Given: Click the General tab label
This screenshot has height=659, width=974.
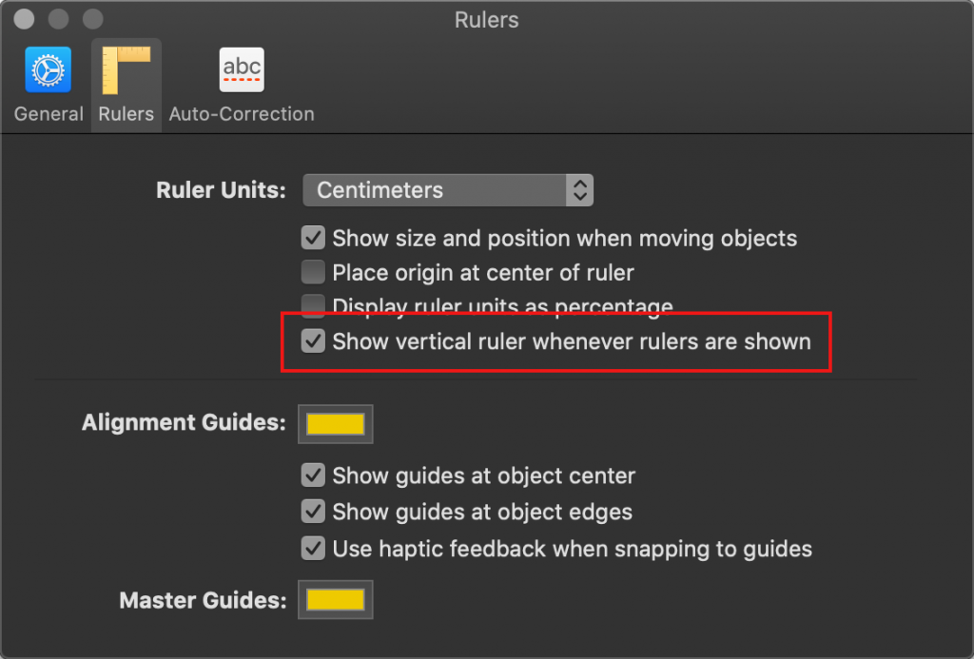Looking at the screenshot, I should 49,114.
